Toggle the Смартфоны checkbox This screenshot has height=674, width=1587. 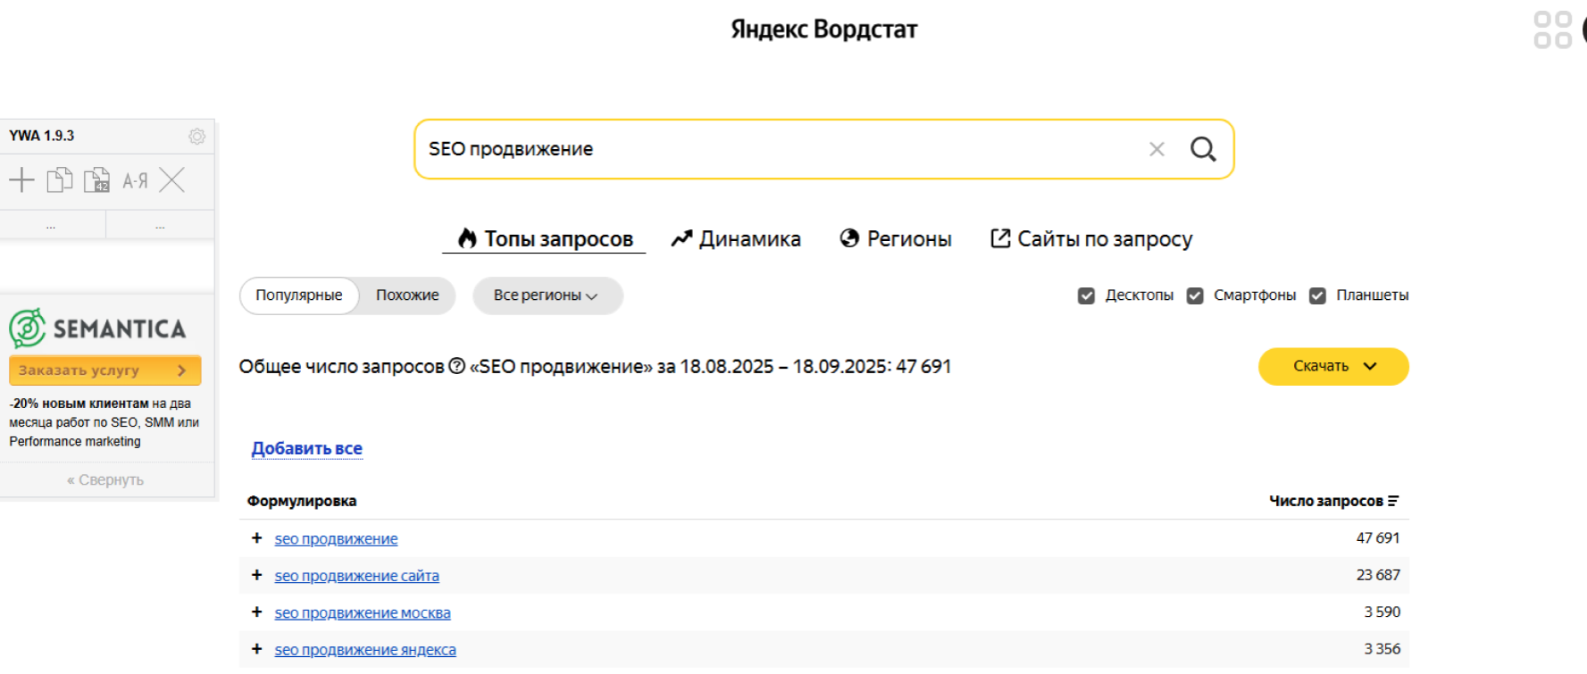click(x=1195, y=295)
